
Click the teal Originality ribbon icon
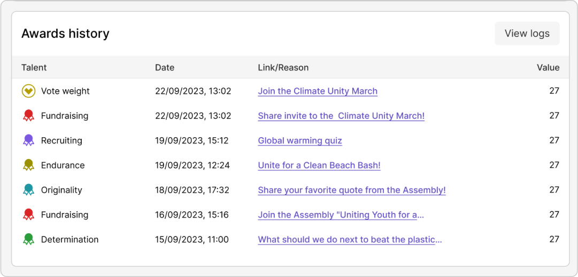(x=28, y=190)
